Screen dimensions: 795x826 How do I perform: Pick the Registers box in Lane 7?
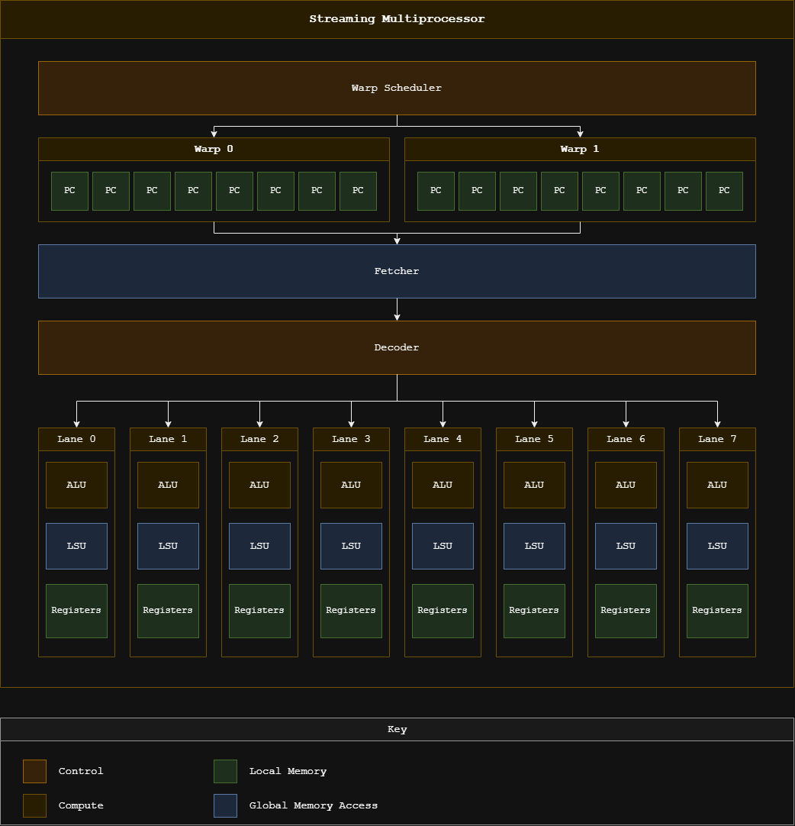[x=718, y=611]
